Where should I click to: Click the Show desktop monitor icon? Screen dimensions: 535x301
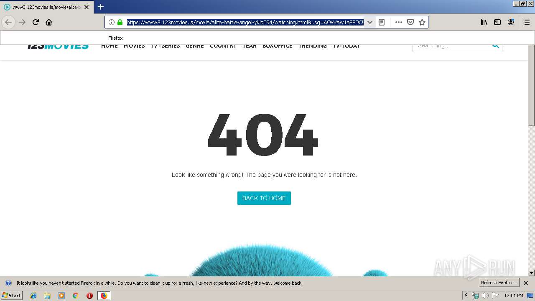pos(530,296)
